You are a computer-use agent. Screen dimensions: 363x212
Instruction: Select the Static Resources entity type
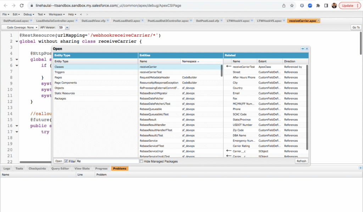click(95, 93)
